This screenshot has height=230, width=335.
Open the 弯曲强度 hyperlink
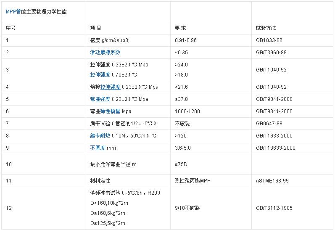pyautogui.click(x=100, y=99)
